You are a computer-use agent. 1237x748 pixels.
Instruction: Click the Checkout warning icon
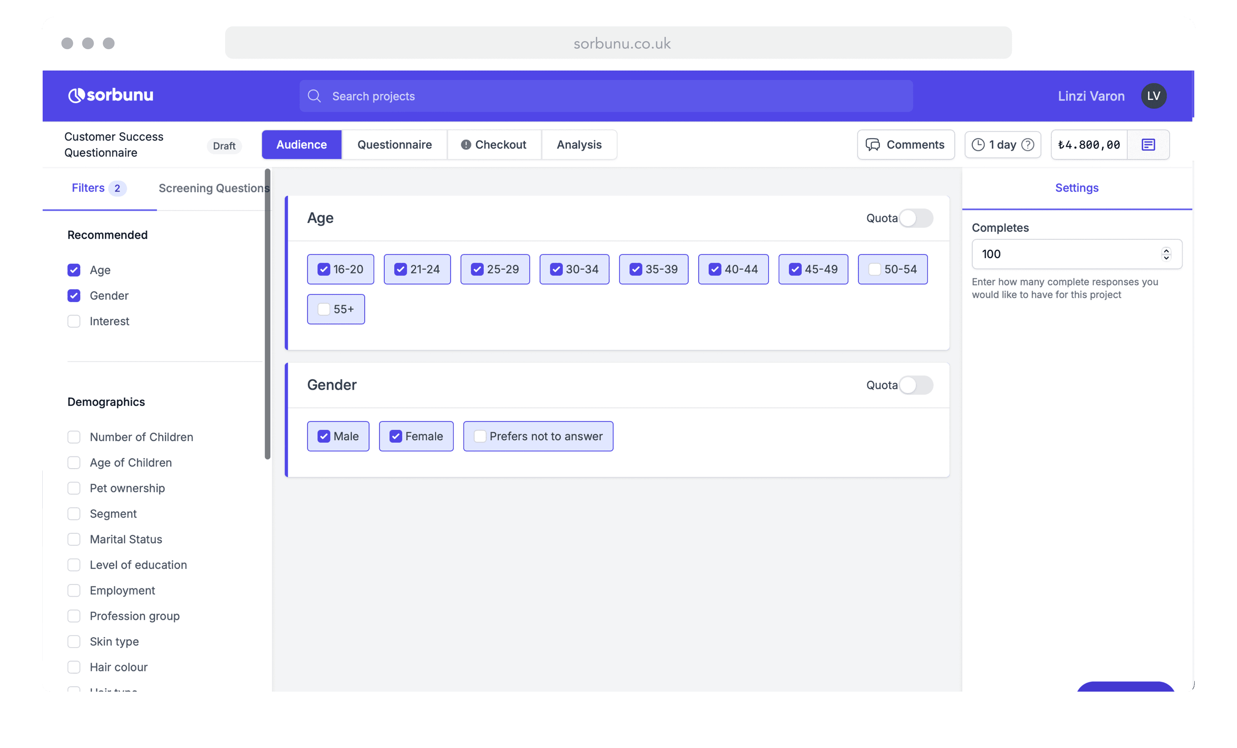tap(466, 145)
